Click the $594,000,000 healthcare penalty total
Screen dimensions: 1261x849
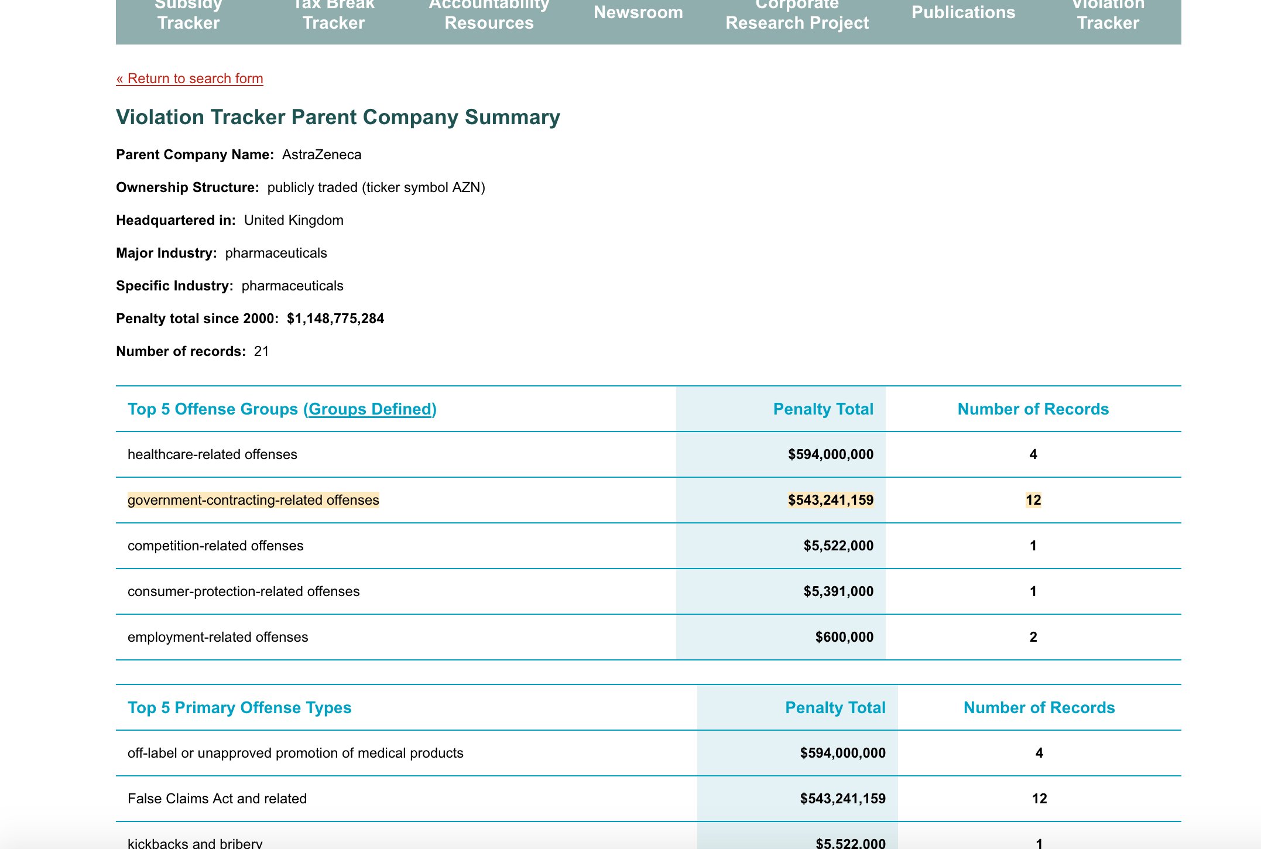coord(831,454)
